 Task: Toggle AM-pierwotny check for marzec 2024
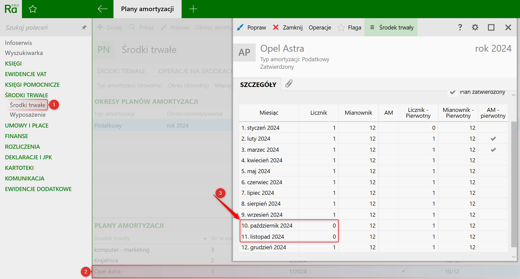[493, 150]
